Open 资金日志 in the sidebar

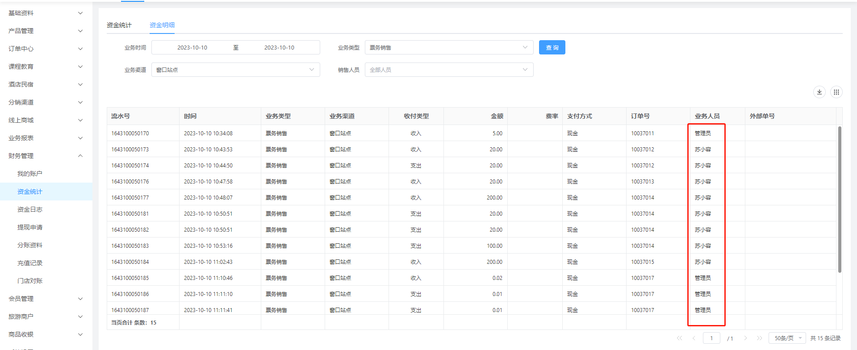pos(30,209)
